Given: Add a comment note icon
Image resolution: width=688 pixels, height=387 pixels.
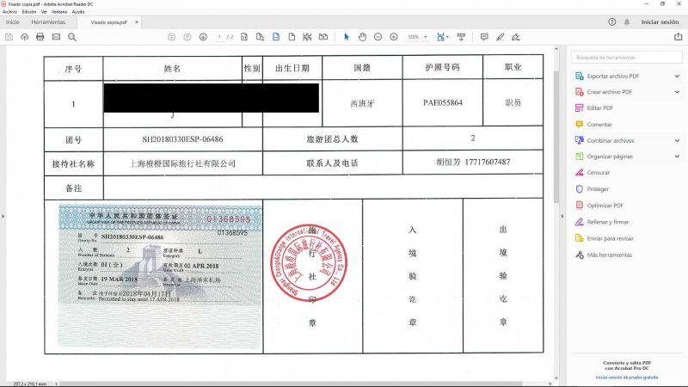Looking at the screenshot, I should click(x=484, y=37).
